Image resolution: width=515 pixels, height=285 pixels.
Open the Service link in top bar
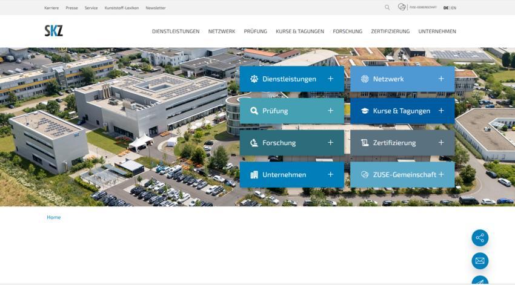pos(91,8)
